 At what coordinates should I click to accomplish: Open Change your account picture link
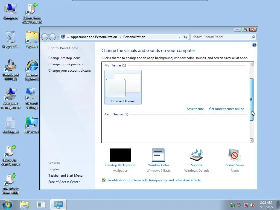(69, 71)
